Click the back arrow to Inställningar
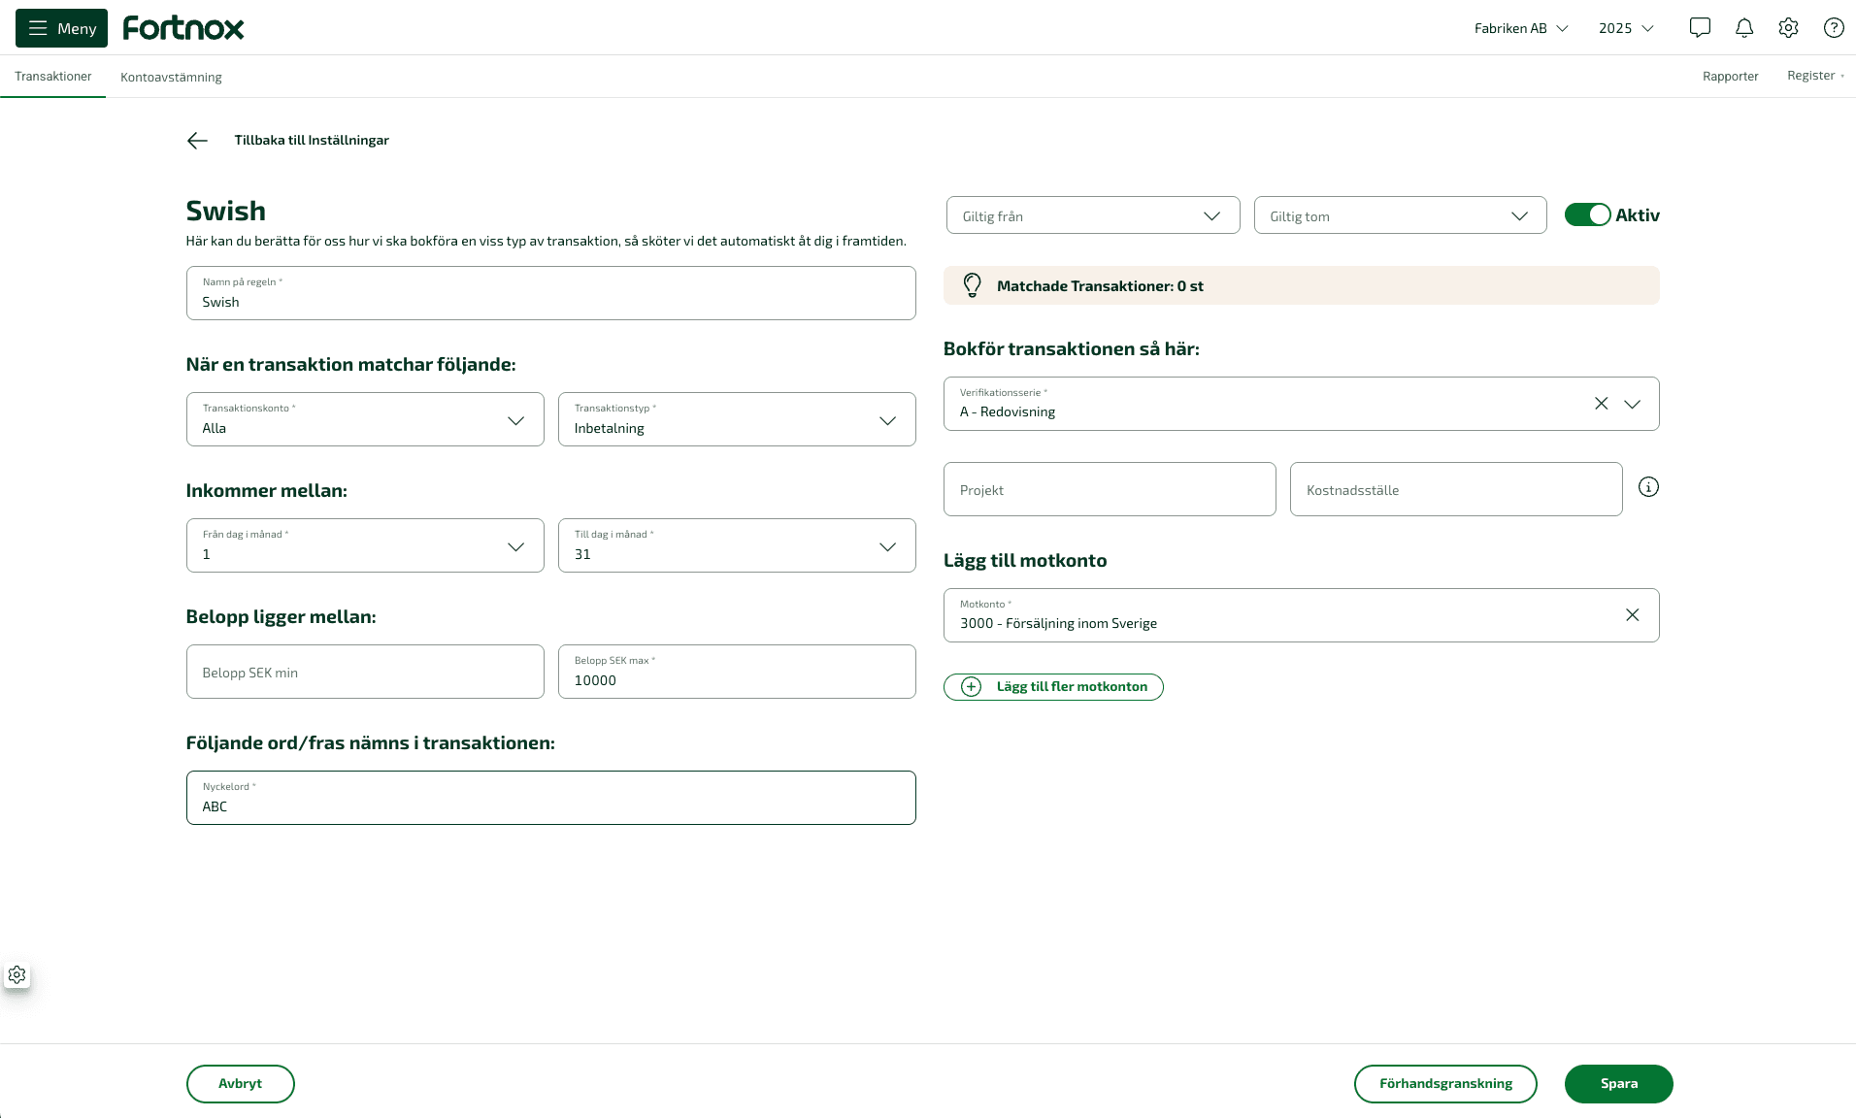The height and width of the screenshot is (1118, 1856). [x=197, y=141]
